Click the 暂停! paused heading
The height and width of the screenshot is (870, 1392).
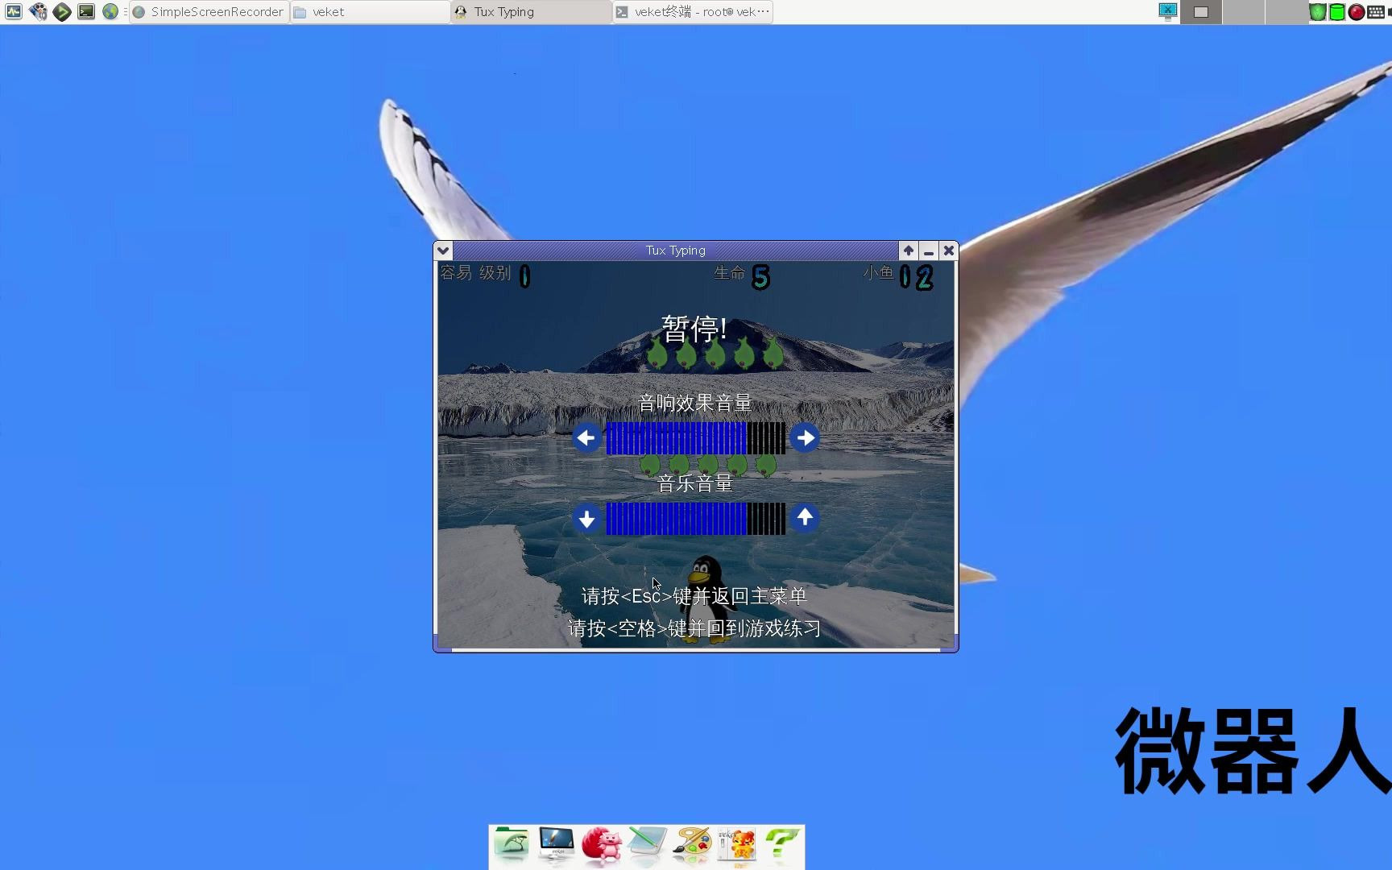click(694, 329)
